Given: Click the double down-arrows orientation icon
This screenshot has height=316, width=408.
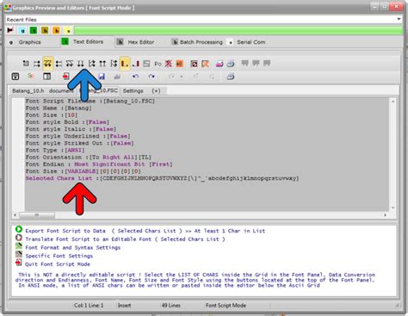Looking at the screenshot, I should [x=81, y=64].
